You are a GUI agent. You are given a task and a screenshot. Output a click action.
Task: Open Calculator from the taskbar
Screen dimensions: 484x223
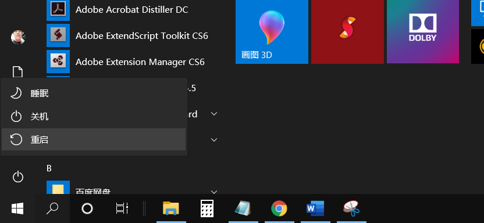point(207,208)
